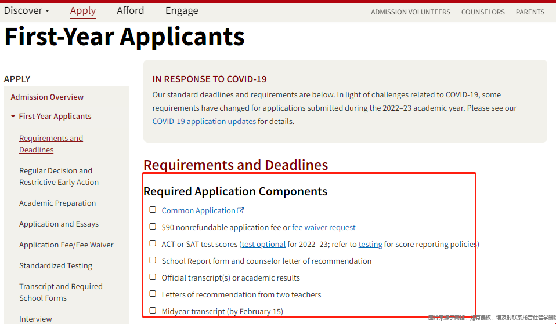Screen dimensions: 556x324
Task: Open the Admission Volunteers link
Action: pyautogui.click(x=410, y=12)
